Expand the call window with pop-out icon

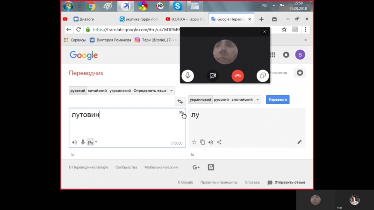click(263, 76)
